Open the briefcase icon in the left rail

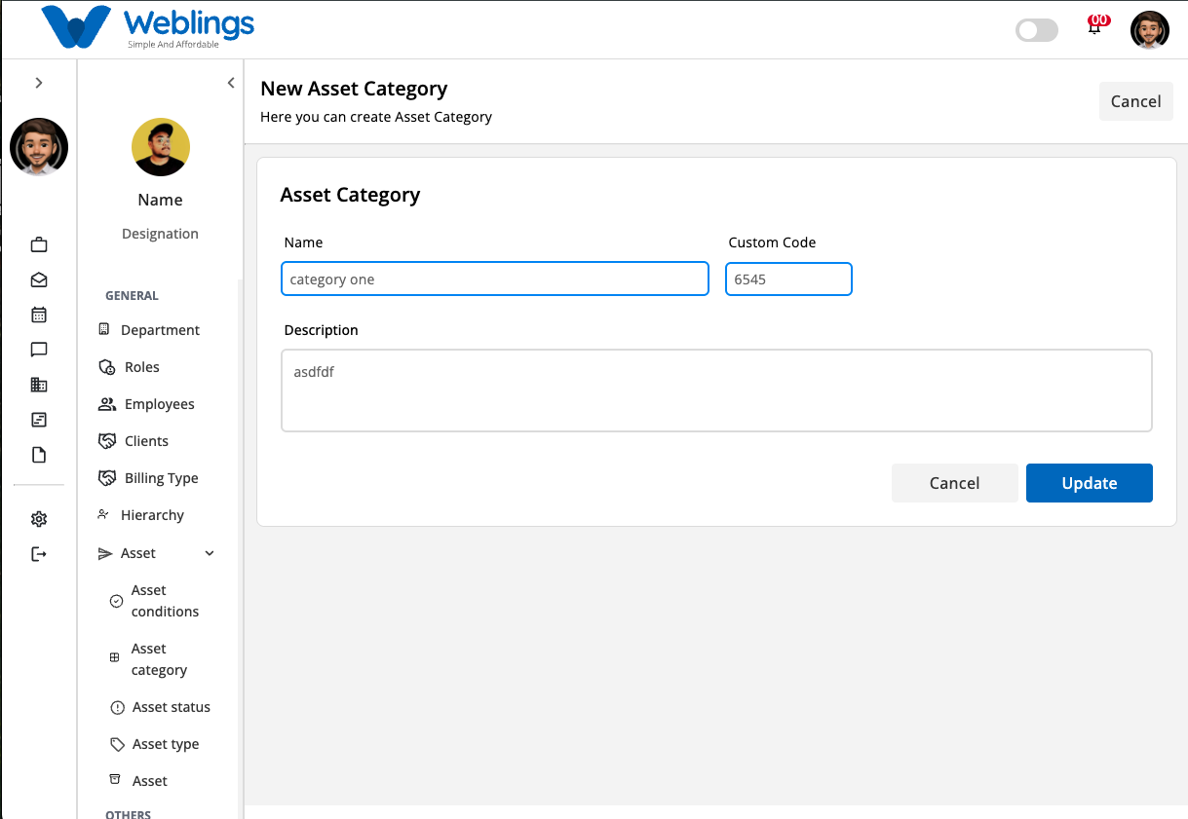39,244
